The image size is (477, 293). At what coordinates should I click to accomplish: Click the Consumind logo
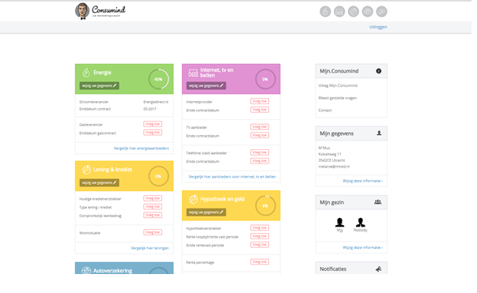(100, 11)
